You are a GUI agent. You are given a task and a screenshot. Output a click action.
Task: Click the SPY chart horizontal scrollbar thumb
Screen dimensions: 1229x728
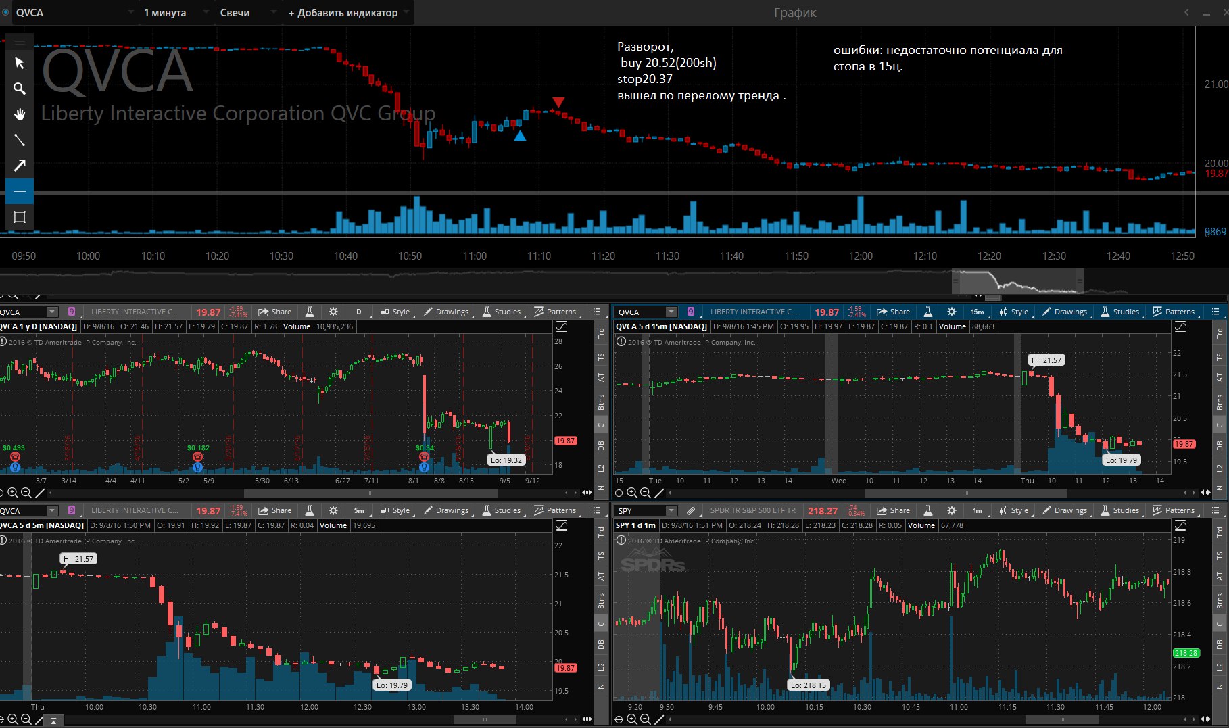coord(1062,719)
